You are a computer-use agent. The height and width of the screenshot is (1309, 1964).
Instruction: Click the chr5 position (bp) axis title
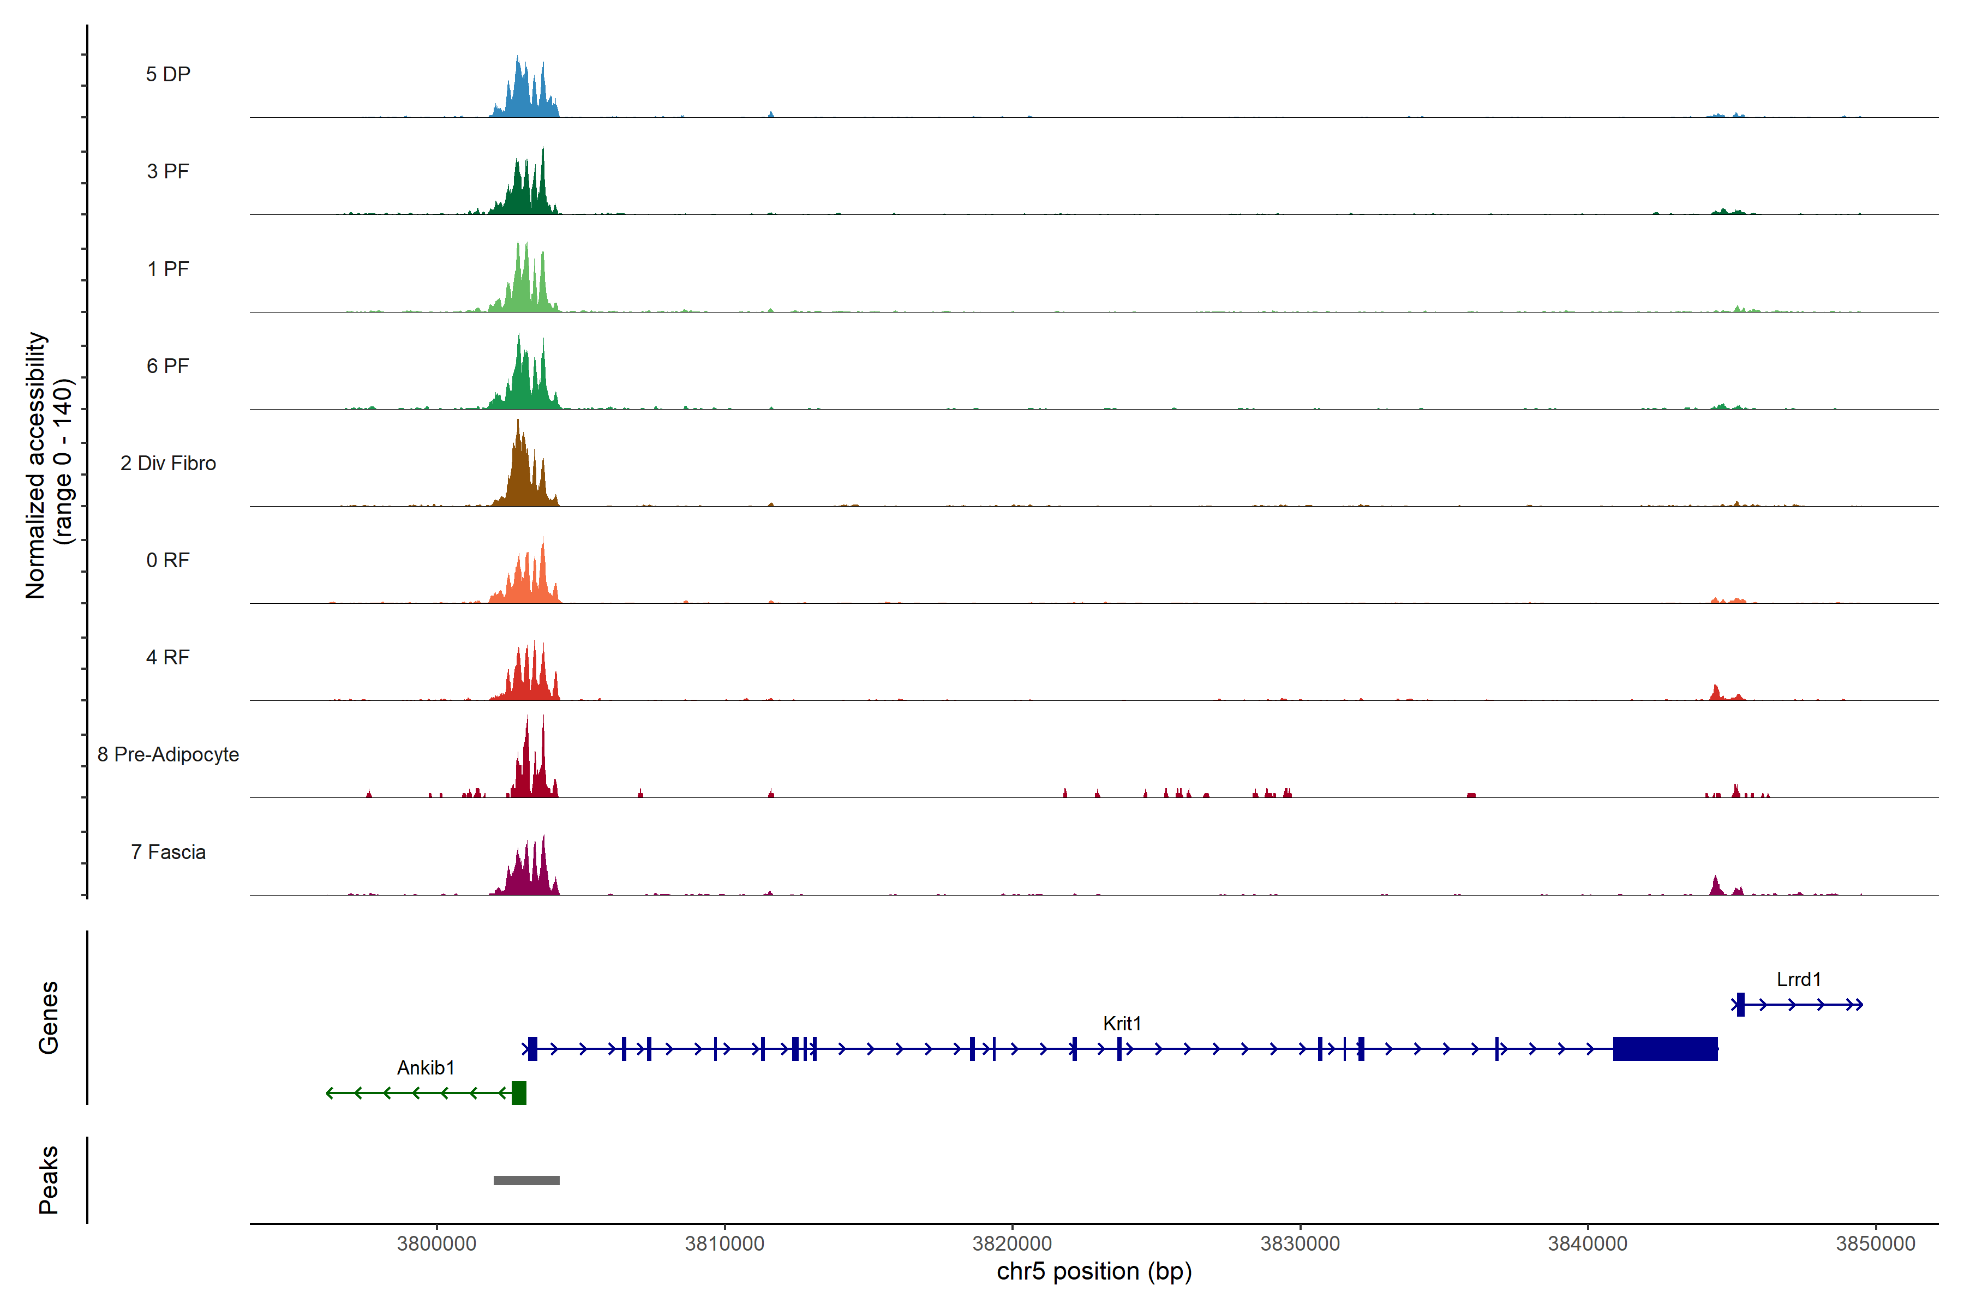(x=1094, y=1271)
